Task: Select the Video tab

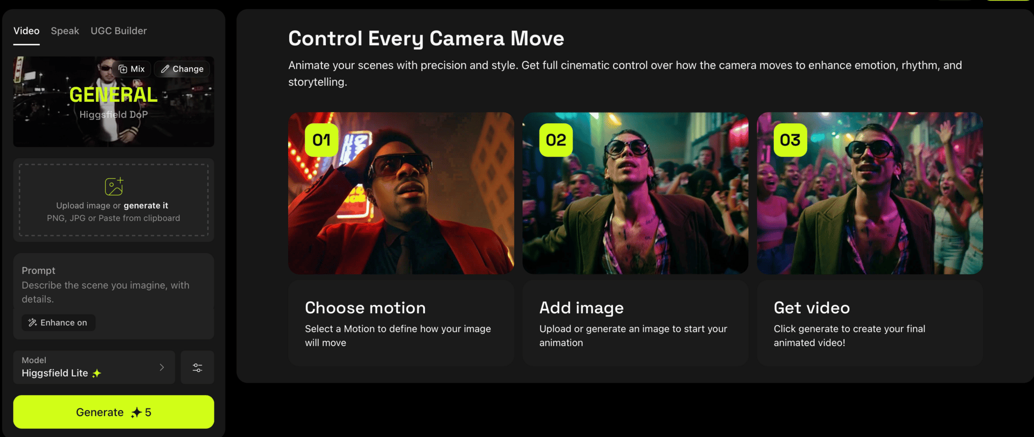Action: [x=26, y=31]
